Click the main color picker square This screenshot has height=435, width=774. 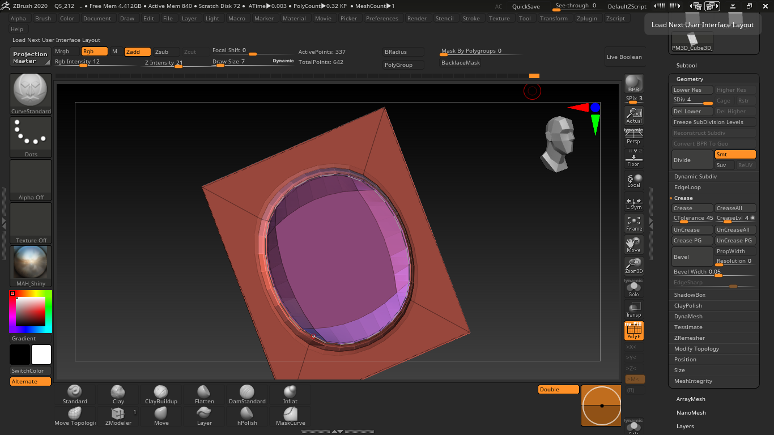coord(30,312)
